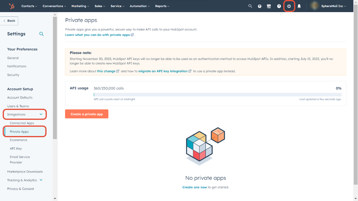Image resolution: width=358 pixels, height=201 pixels.
Task: Open Security settings
Action: point(13,75)
